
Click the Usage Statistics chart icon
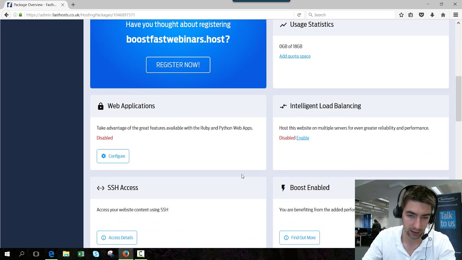click(x=283, y=25)
